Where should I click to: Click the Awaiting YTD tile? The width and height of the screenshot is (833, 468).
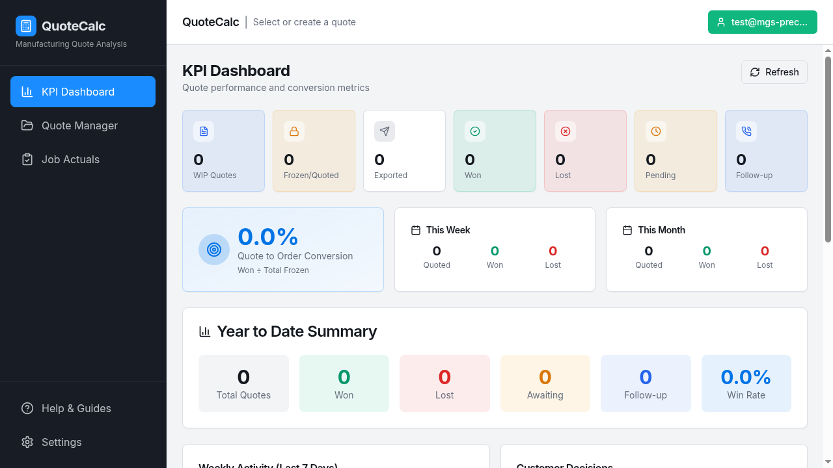click(x=545, y=383)
